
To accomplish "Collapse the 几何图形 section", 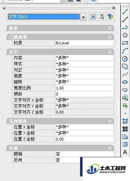I will pos(110,121).
